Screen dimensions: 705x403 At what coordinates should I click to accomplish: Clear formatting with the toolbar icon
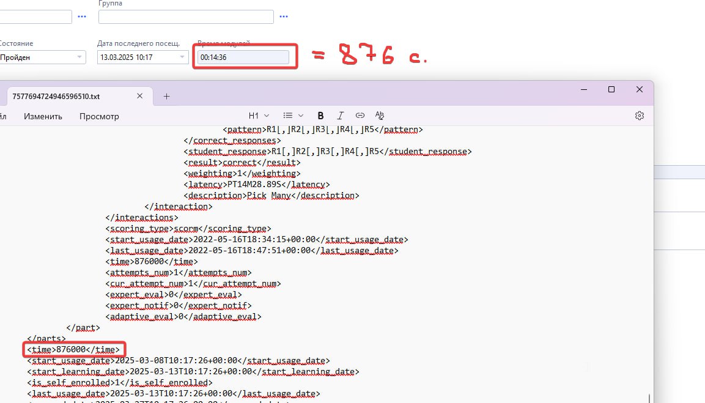coord(380,116)
